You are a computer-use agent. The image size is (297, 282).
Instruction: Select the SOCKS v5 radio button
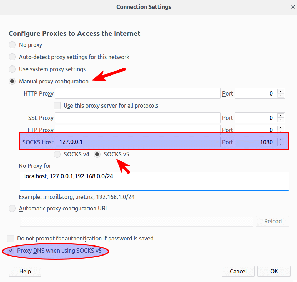click(97, 155)
